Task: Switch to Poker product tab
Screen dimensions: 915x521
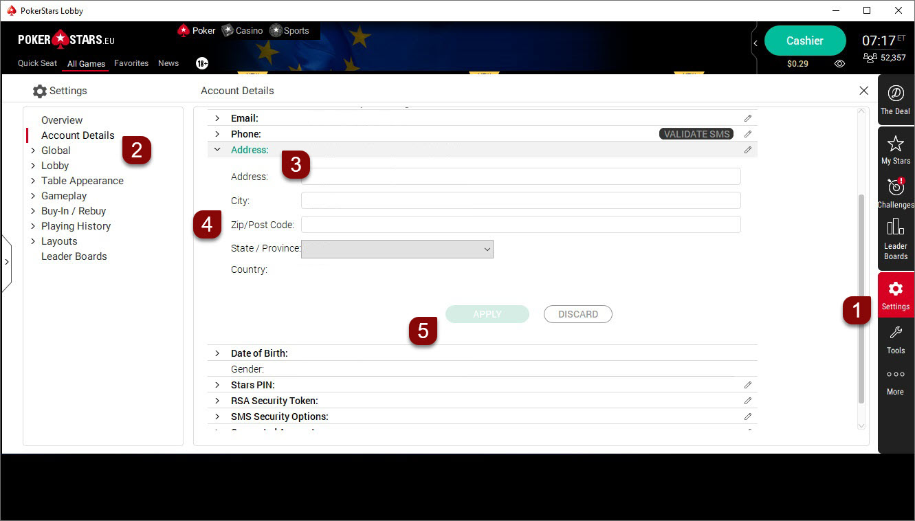Action: pos(197,30)
